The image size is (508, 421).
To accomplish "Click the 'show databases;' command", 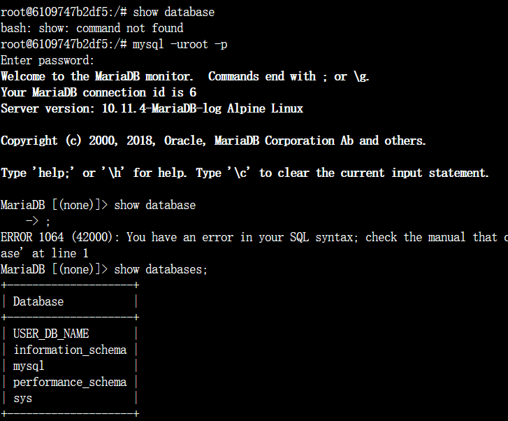I will 161,269.
